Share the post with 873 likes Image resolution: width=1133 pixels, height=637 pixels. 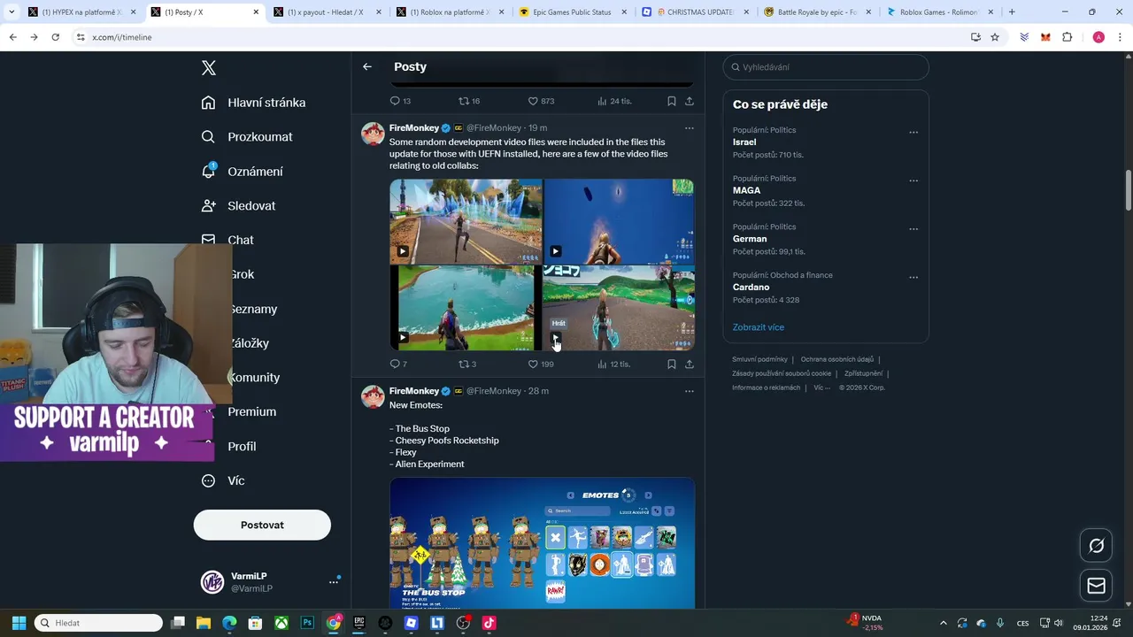tap(690, 101)
